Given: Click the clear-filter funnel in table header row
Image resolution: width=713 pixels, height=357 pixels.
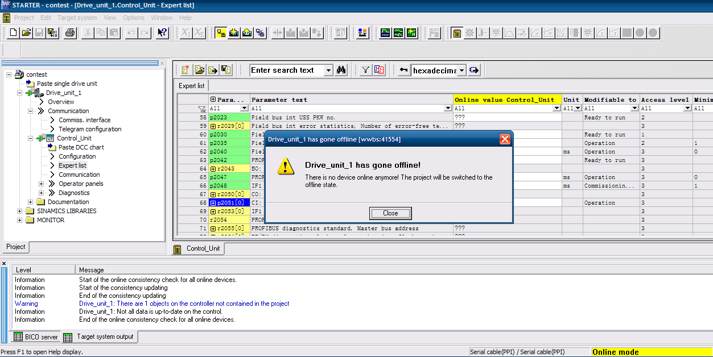Looking at the screenshot, I should tap(201, 108).
